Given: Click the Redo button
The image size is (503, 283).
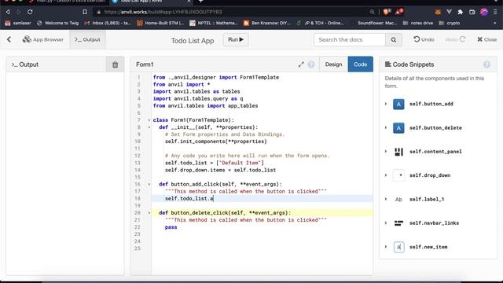Looking at the screenshot, I should (455, 39).
